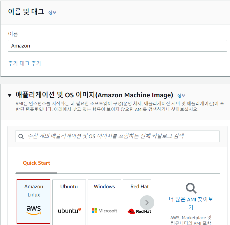The width and height of the screenshot is (230, 225).
Task: Open the 정보 link beside Amazon Machine Image heading
Action: (x=181, y=96)
